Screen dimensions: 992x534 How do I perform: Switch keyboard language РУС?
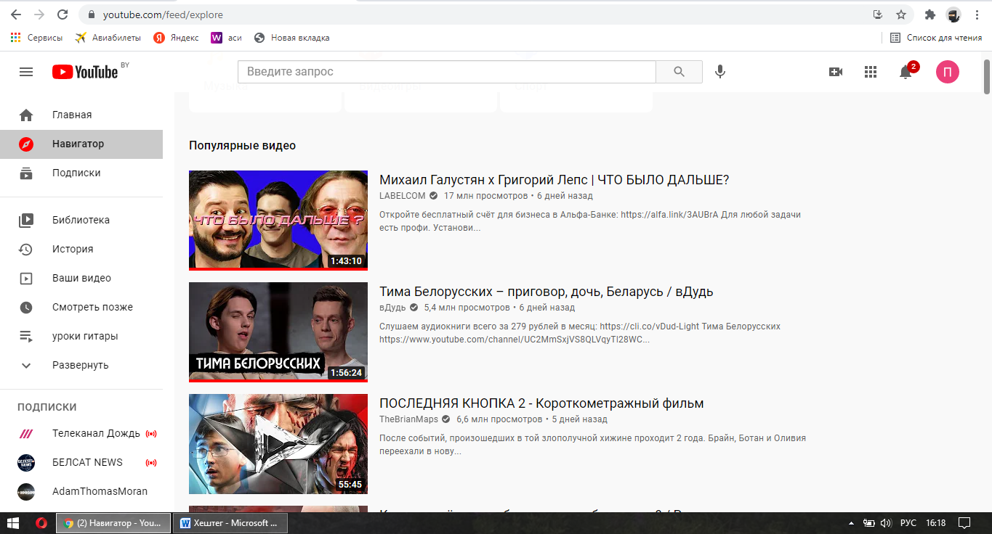tap(908, 522)
